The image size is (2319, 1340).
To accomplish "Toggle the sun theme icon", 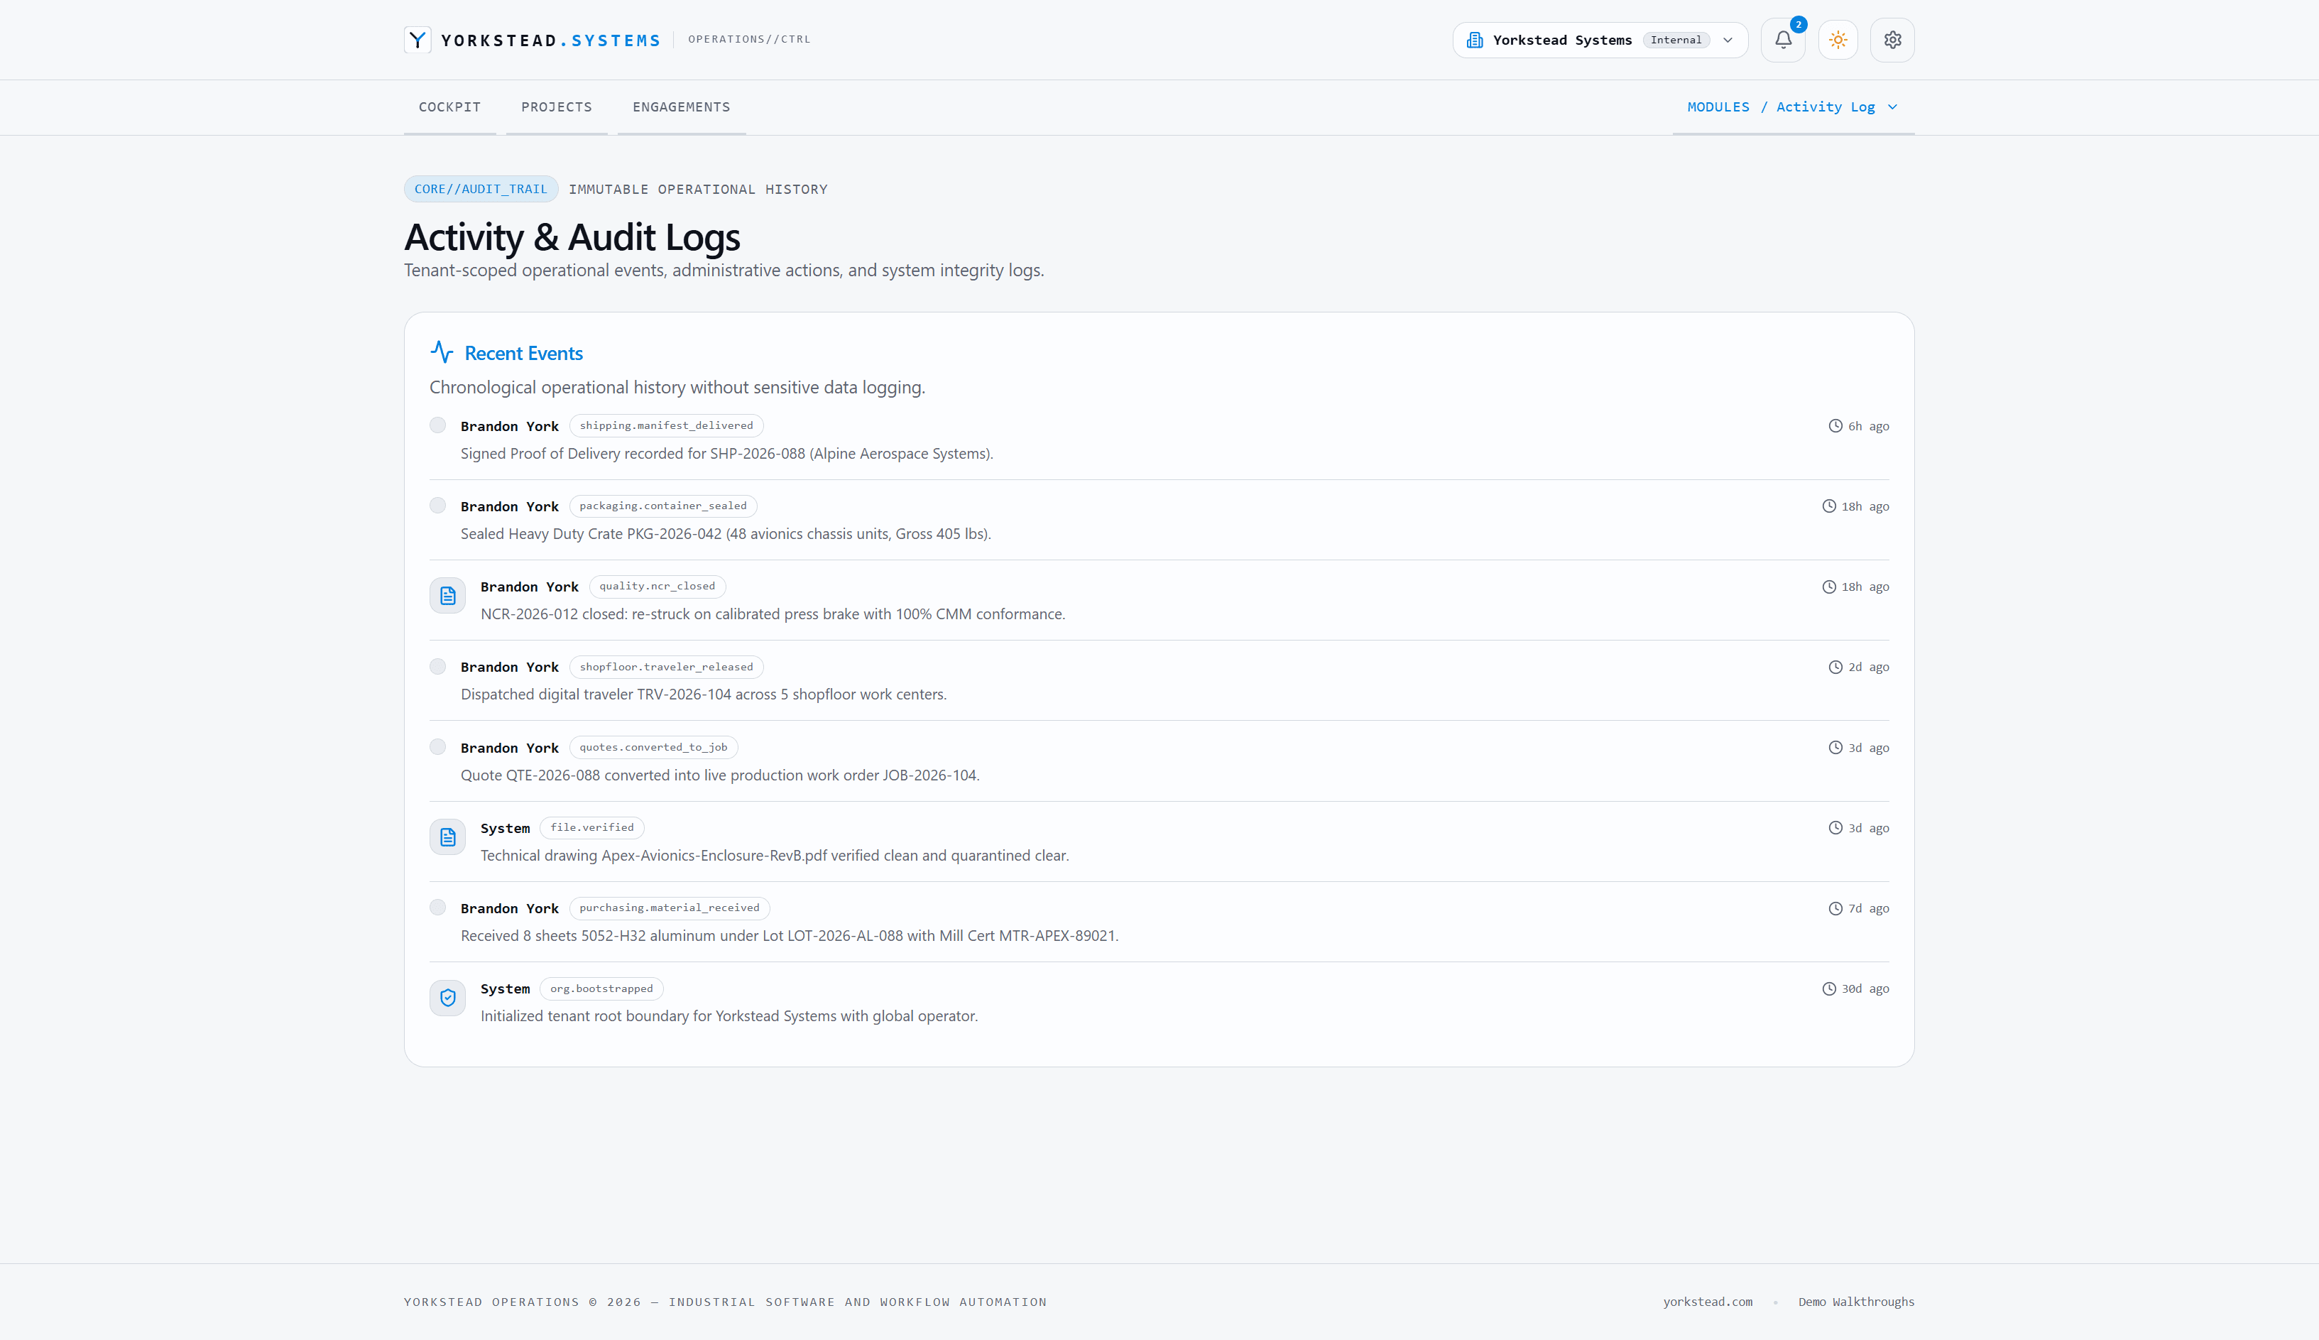I will tap(1838, 40).
